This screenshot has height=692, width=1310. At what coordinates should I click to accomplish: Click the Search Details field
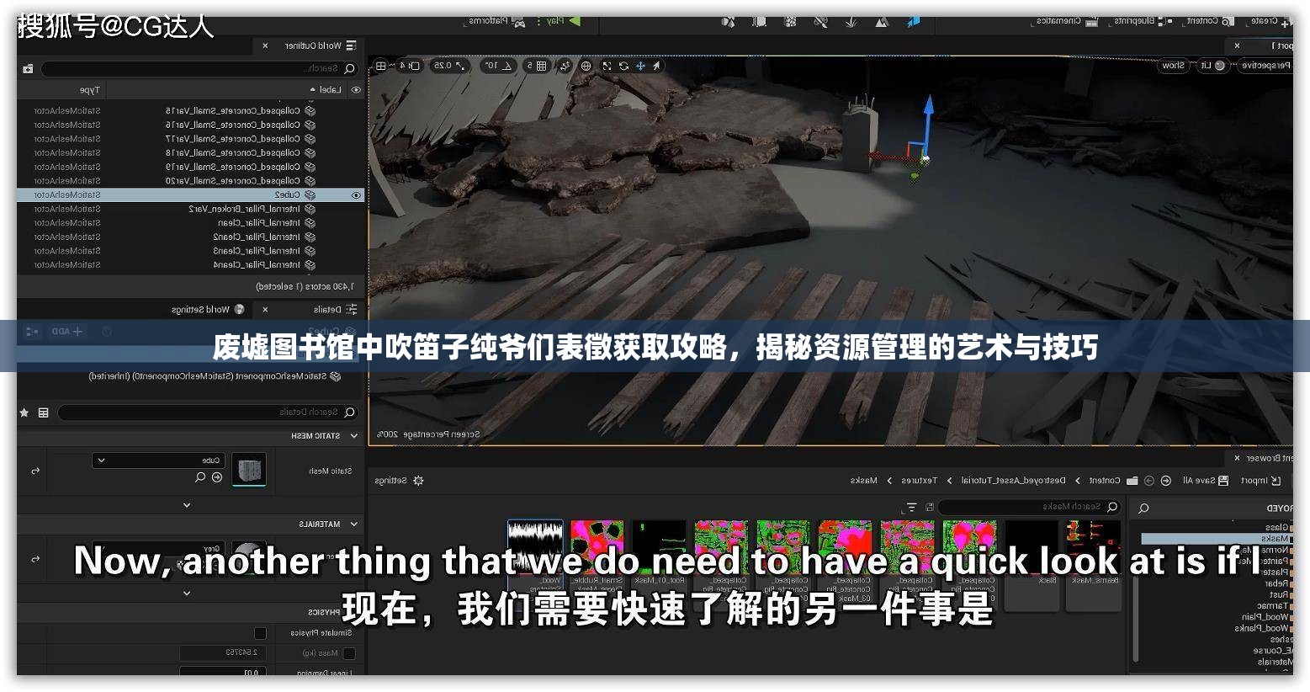pos(207,413)
